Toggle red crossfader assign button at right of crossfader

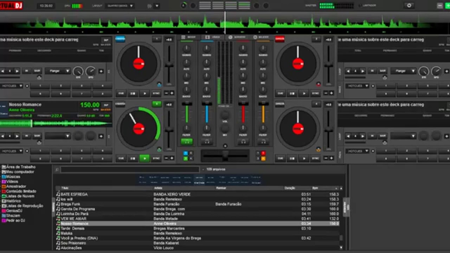coord(263,153)
